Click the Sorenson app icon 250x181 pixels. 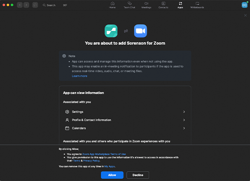(111, 31)
